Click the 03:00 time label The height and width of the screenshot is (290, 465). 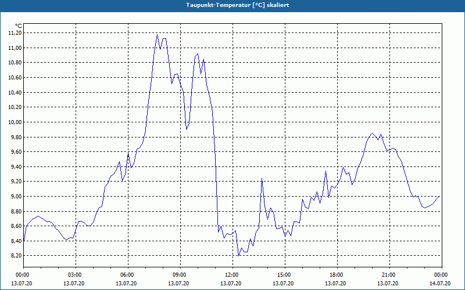[76, 274]
